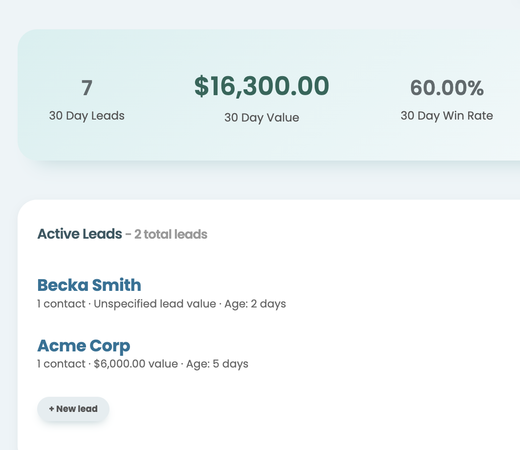Image resolution: width=520 pixels, height=450 pixels.
Task: Click 1 contact under Acme Corp
Action: click(x=62, y=364)
